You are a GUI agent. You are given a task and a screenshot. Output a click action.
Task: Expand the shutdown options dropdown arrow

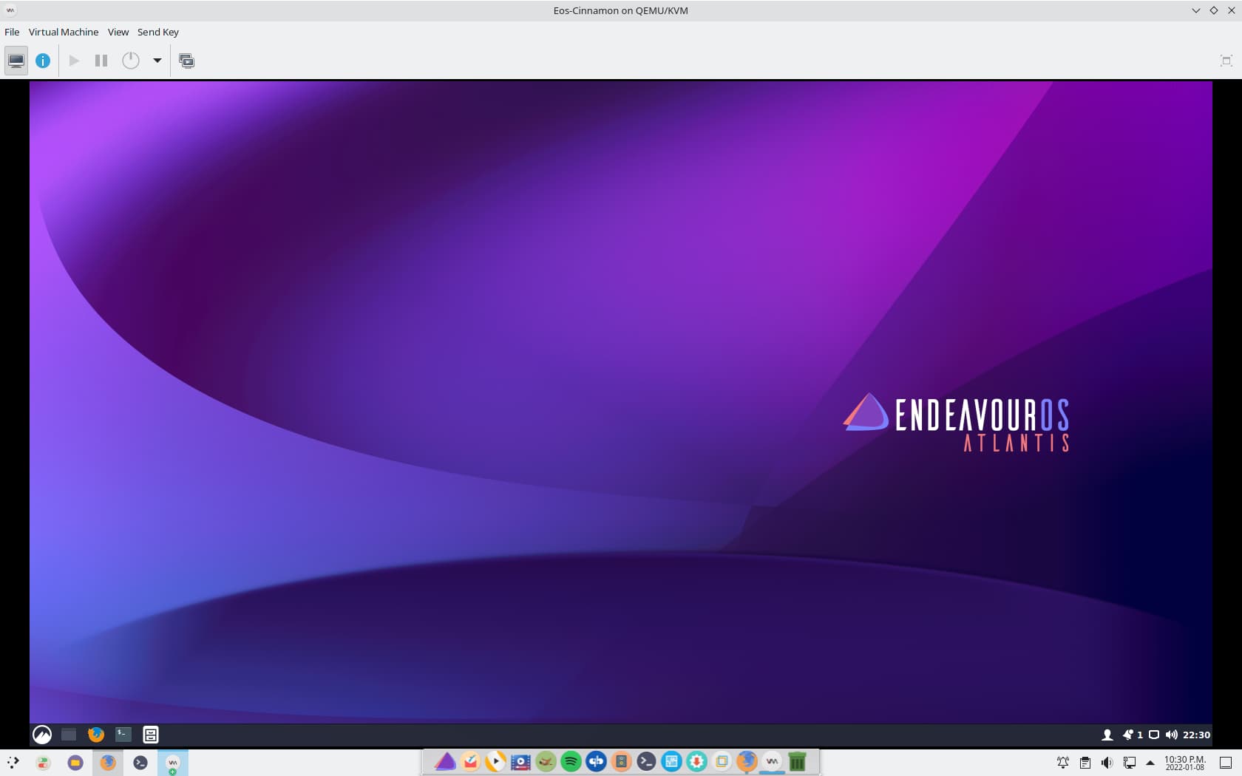click(x=157, y=61)
